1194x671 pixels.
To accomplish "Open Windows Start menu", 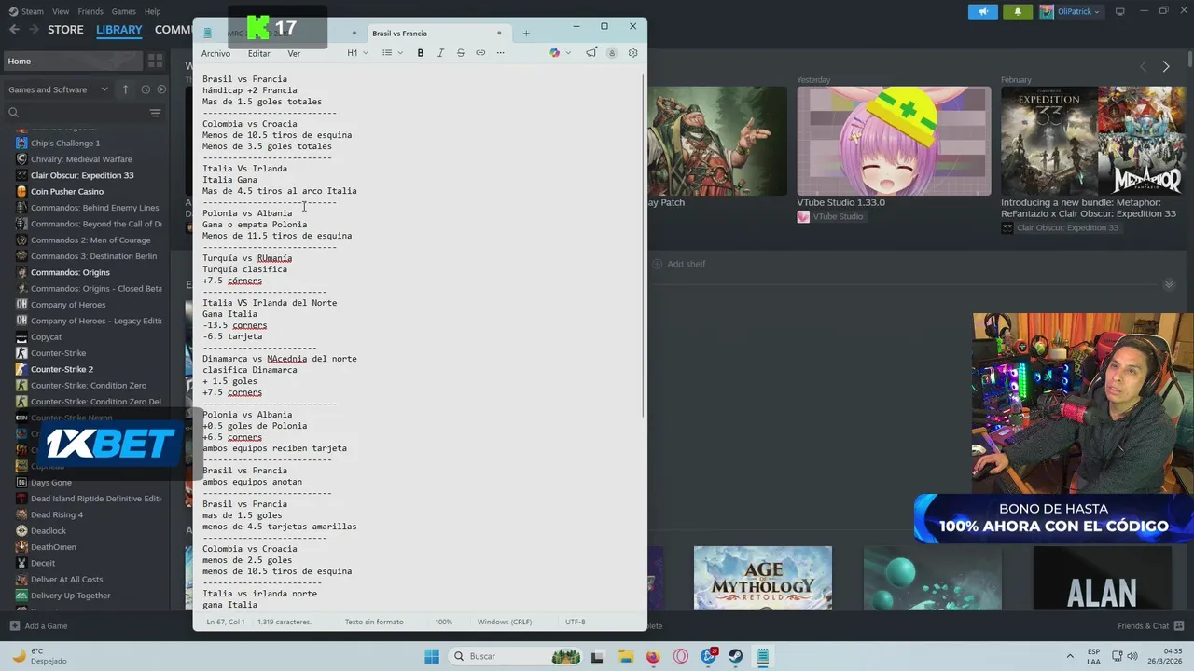I will (432, 656).
